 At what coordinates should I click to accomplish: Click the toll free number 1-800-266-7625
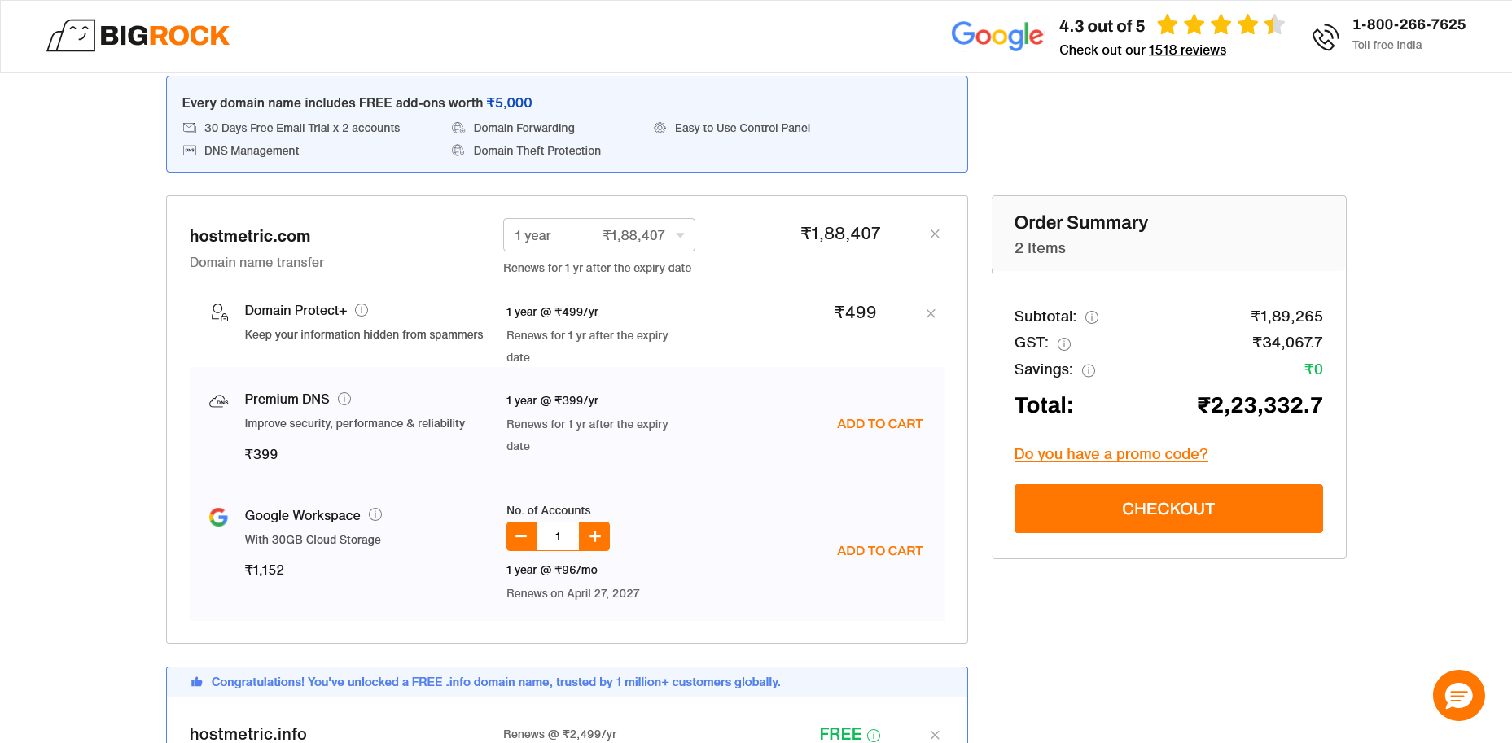(1409, 24)
